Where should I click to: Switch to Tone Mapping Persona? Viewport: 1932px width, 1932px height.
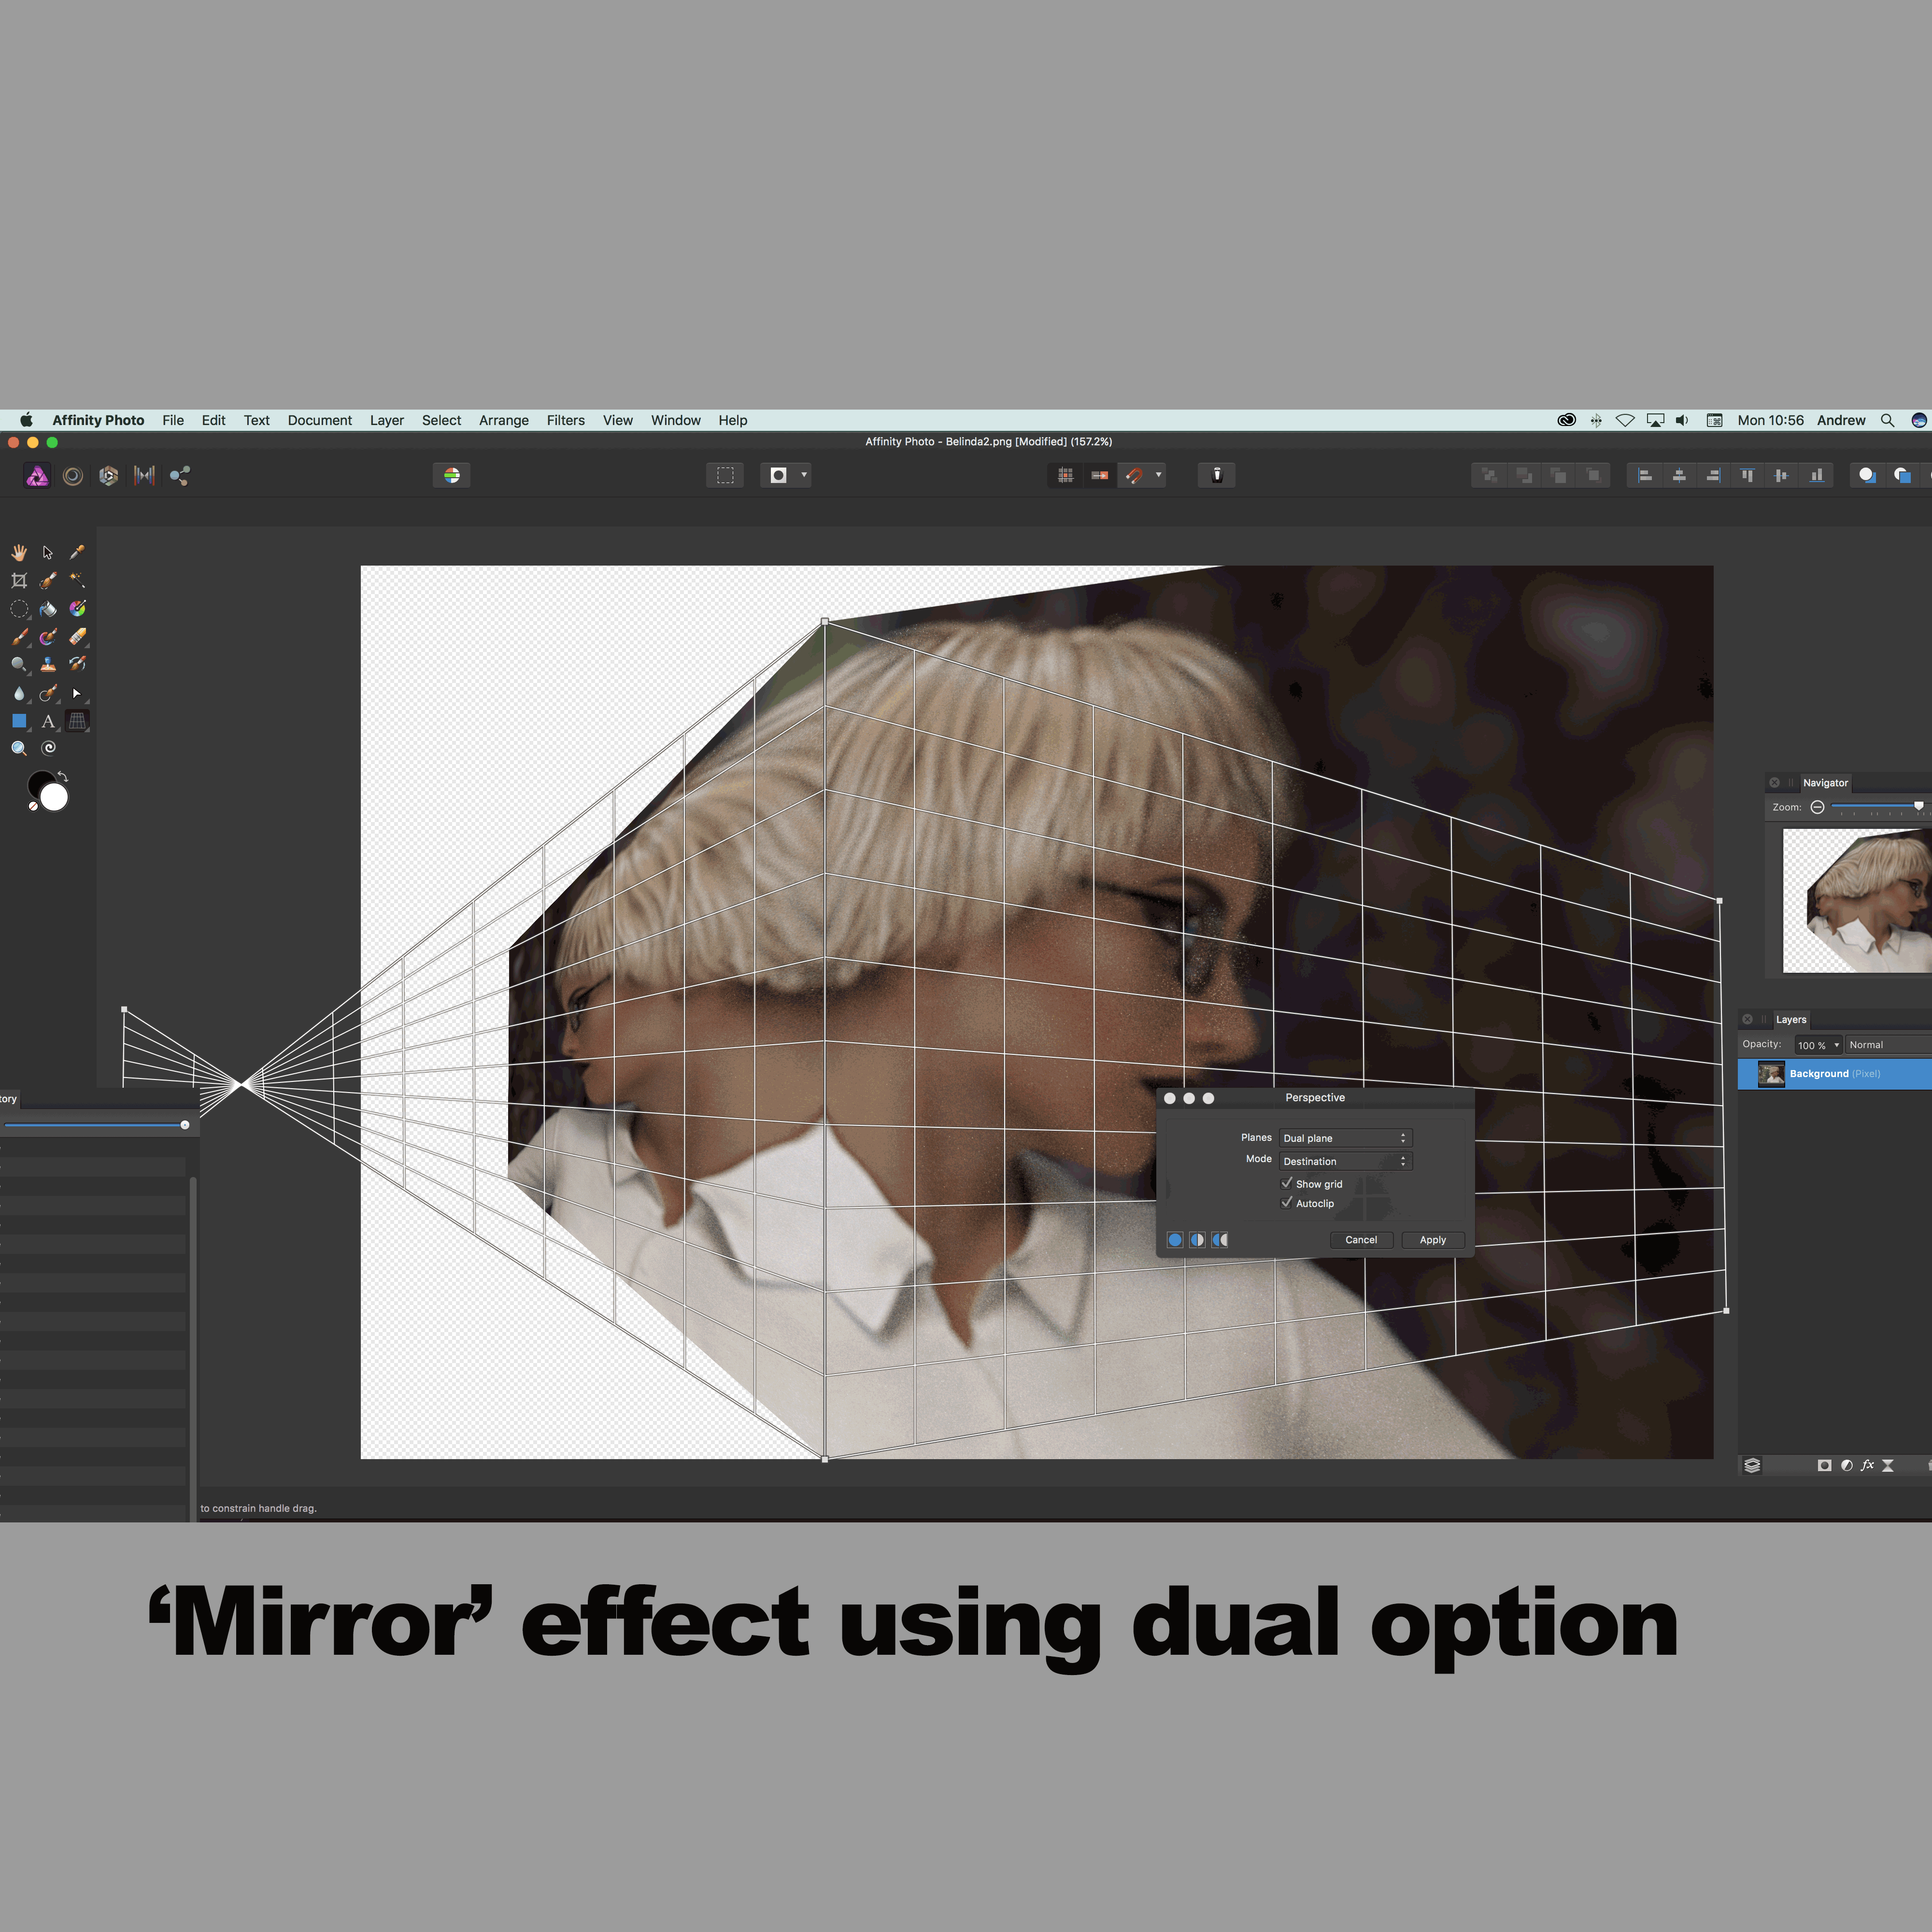[145, 476]
